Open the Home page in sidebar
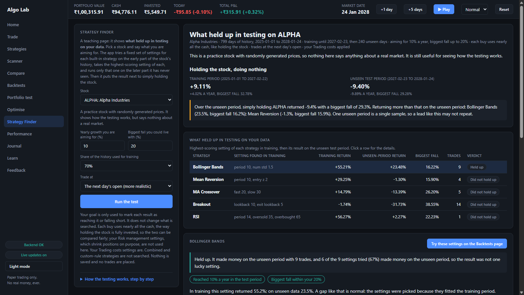Screen dimensions: 524x295 pyautogui.click(x=34, y=25)
